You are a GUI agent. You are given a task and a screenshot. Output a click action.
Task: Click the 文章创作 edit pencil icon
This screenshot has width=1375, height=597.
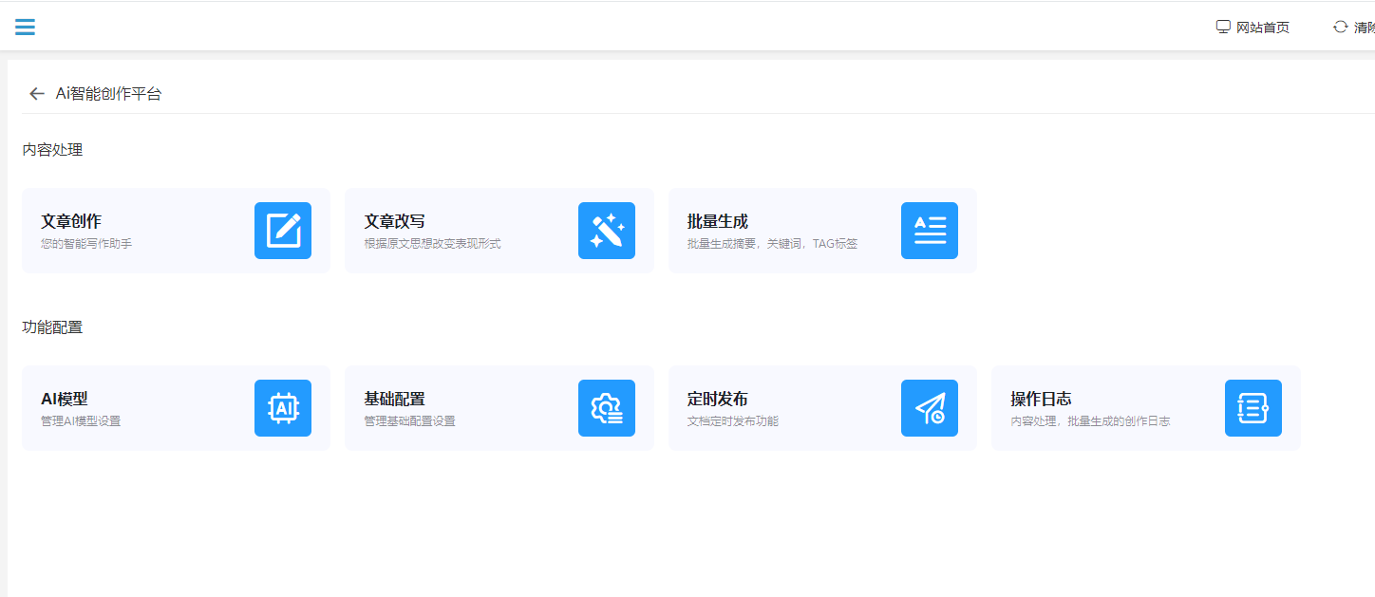click(x=283, y=231)
